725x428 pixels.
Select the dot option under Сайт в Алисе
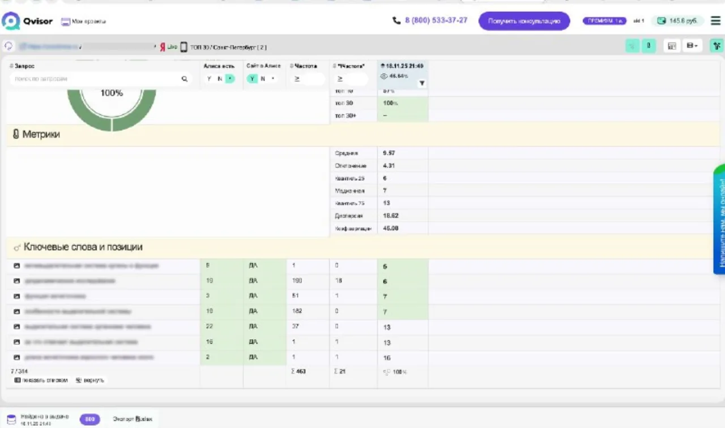coord(273,79)
